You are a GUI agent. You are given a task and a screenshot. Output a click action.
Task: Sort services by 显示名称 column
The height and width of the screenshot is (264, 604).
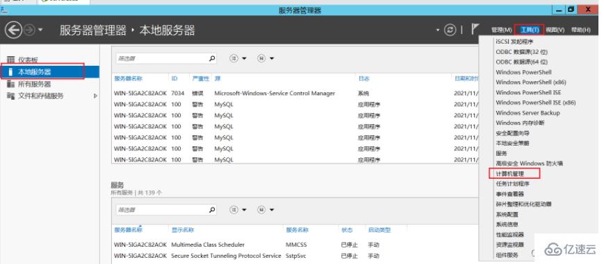click(x=183, y=230)
